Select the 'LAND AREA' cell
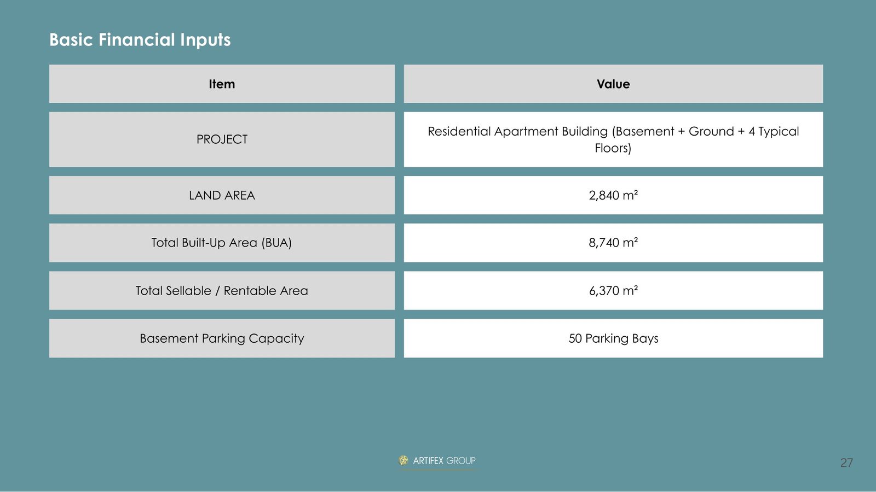This screenshot has height=492, width=876. 222,195
